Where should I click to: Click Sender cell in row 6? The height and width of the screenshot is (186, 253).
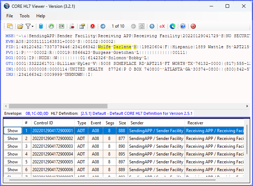156,170
